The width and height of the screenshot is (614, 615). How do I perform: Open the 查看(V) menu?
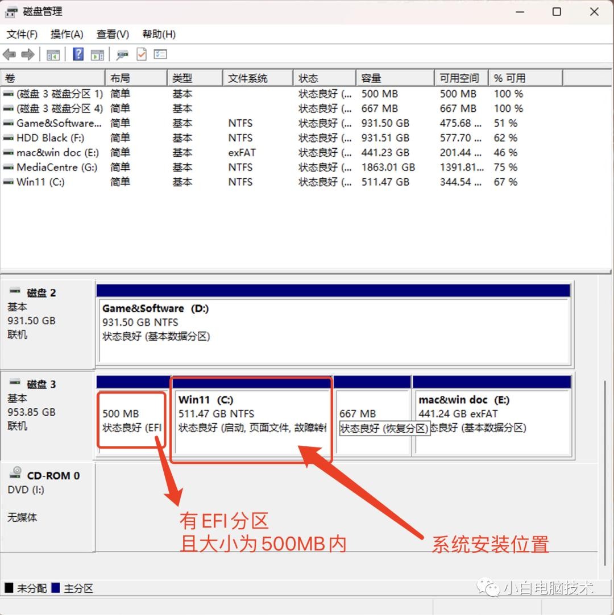pos(113,35)
